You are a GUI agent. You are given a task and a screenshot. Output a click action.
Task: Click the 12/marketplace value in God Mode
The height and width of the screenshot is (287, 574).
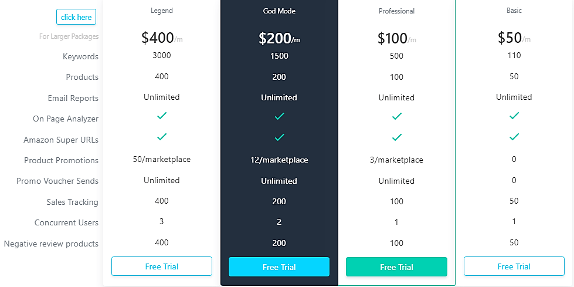(x=279, y=160)
